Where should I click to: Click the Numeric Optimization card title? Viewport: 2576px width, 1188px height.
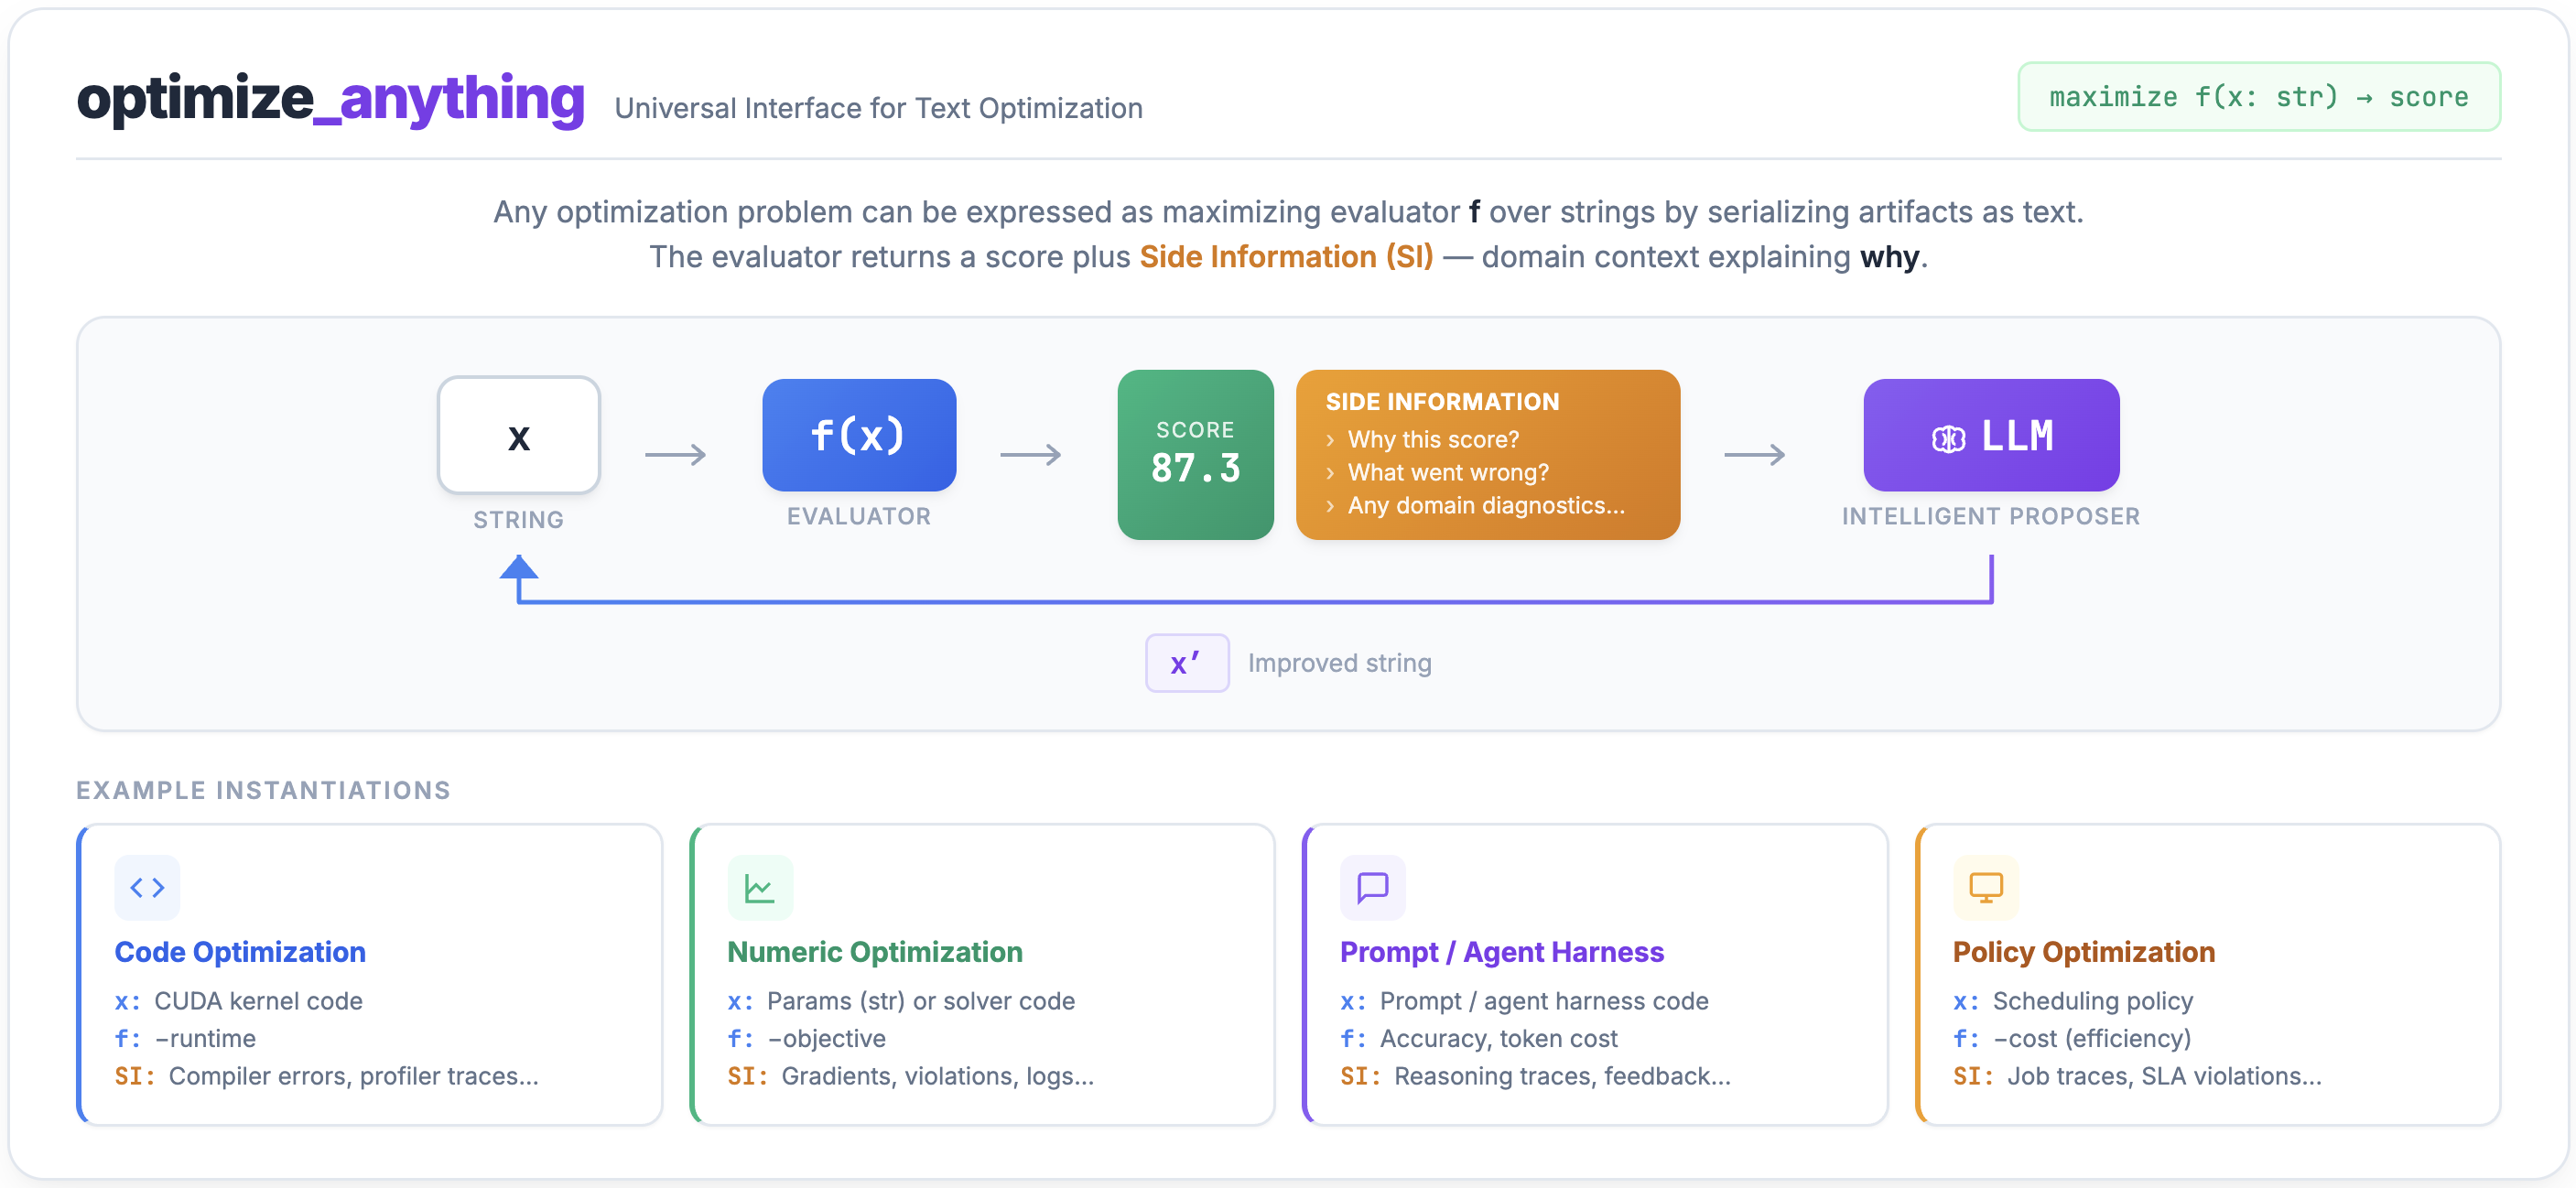[875, 952]
